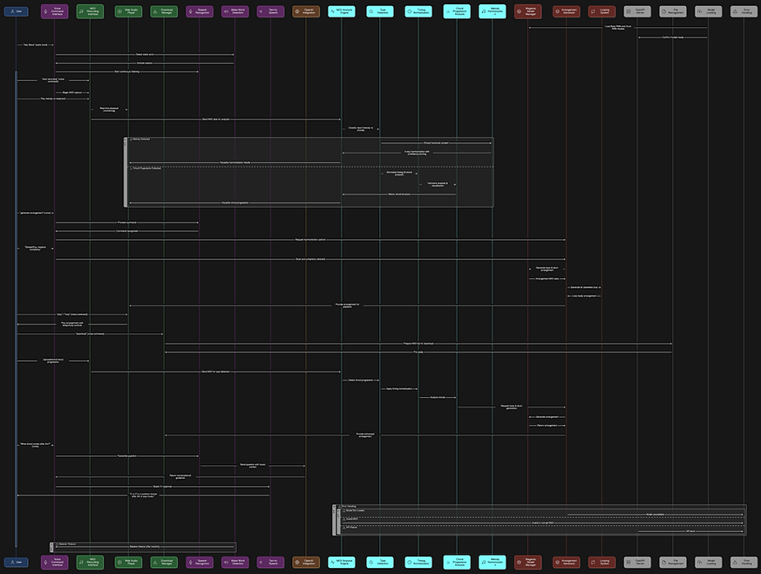This screenshot has width=761, height=574.
Task: Select the bottom Voice Command Interface node
Action: [54, 562]
